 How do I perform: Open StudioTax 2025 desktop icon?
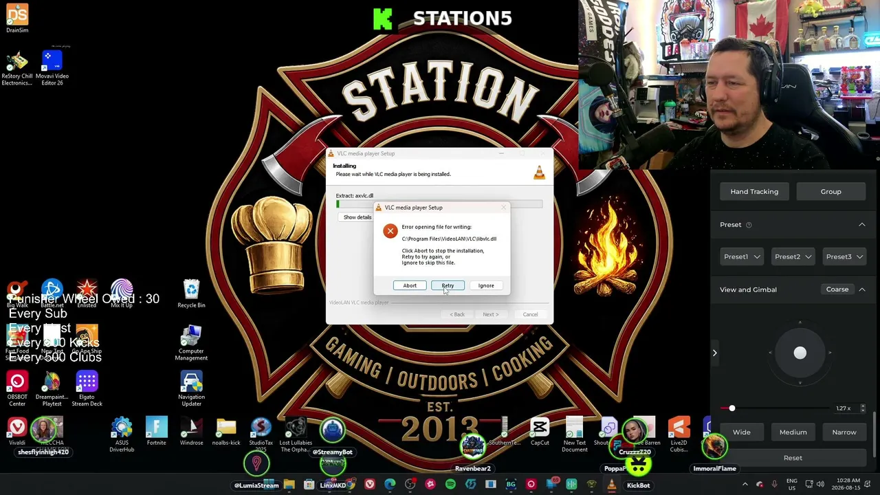click(261, 434)
